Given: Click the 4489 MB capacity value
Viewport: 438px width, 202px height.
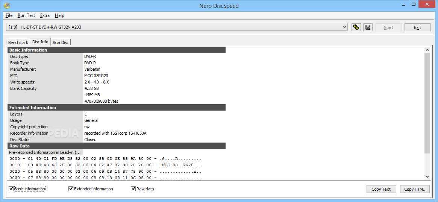Looking at the screenshot, I should click(x=92, y=95).
